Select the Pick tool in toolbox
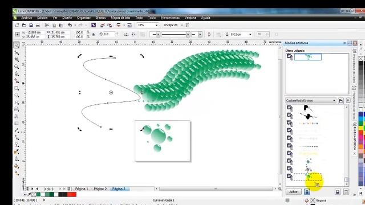365x205 pixels. pos(17,45)
